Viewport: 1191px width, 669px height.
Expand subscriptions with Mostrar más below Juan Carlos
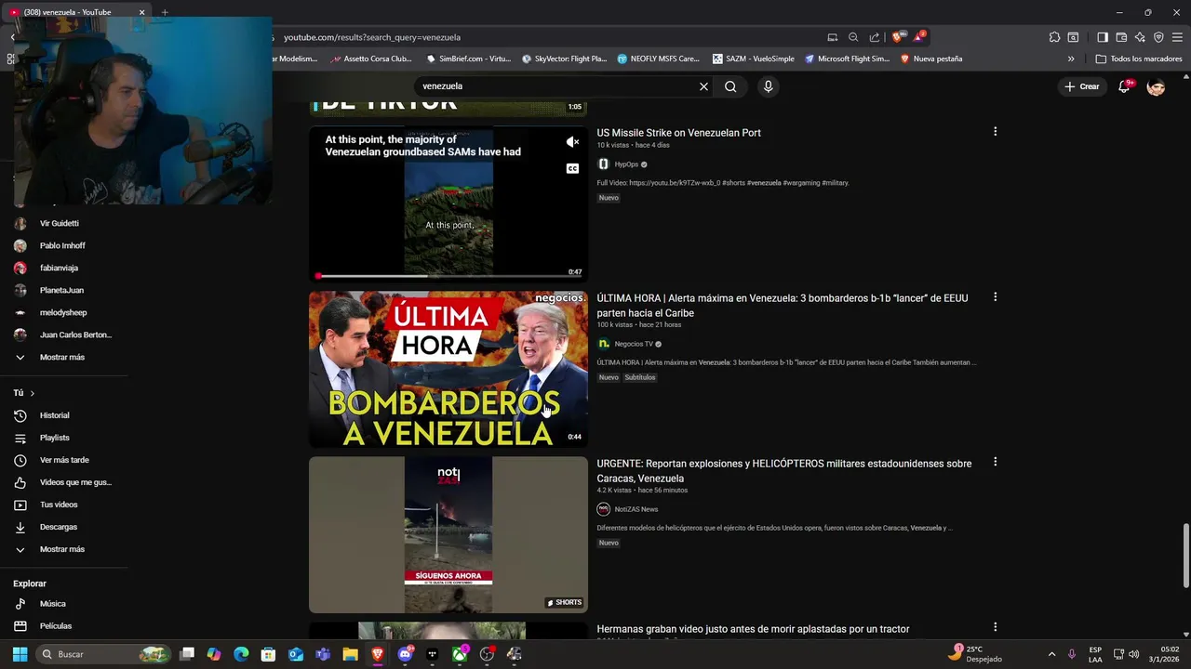click(62, 357)
